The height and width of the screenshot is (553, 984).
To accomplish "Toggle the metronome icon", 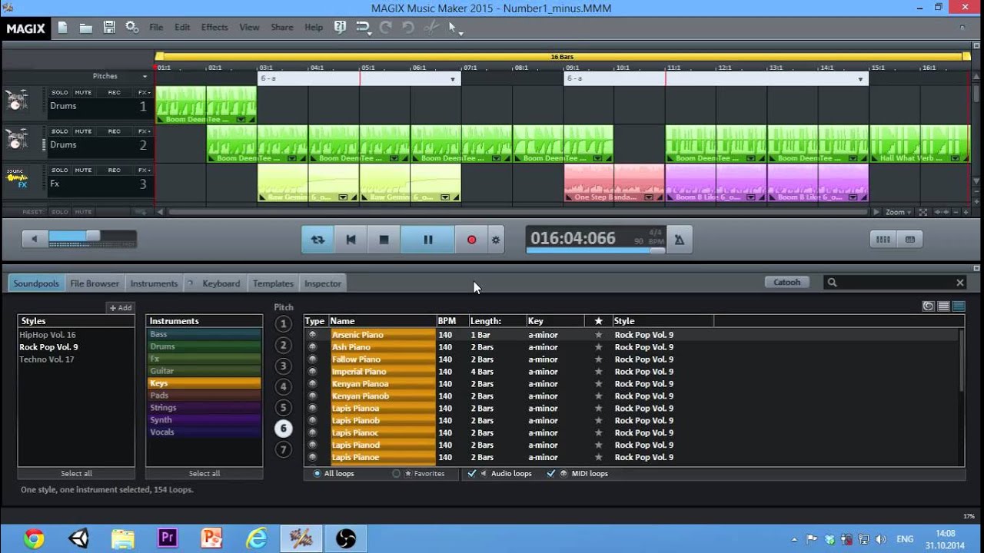I will 679,240.
